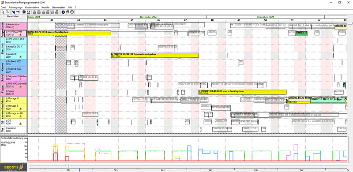Click the printer icon left of the info icon
Image resolution: width=353 pixels, height=172 pixels.
pyautogui.click(x=57, y=12)
